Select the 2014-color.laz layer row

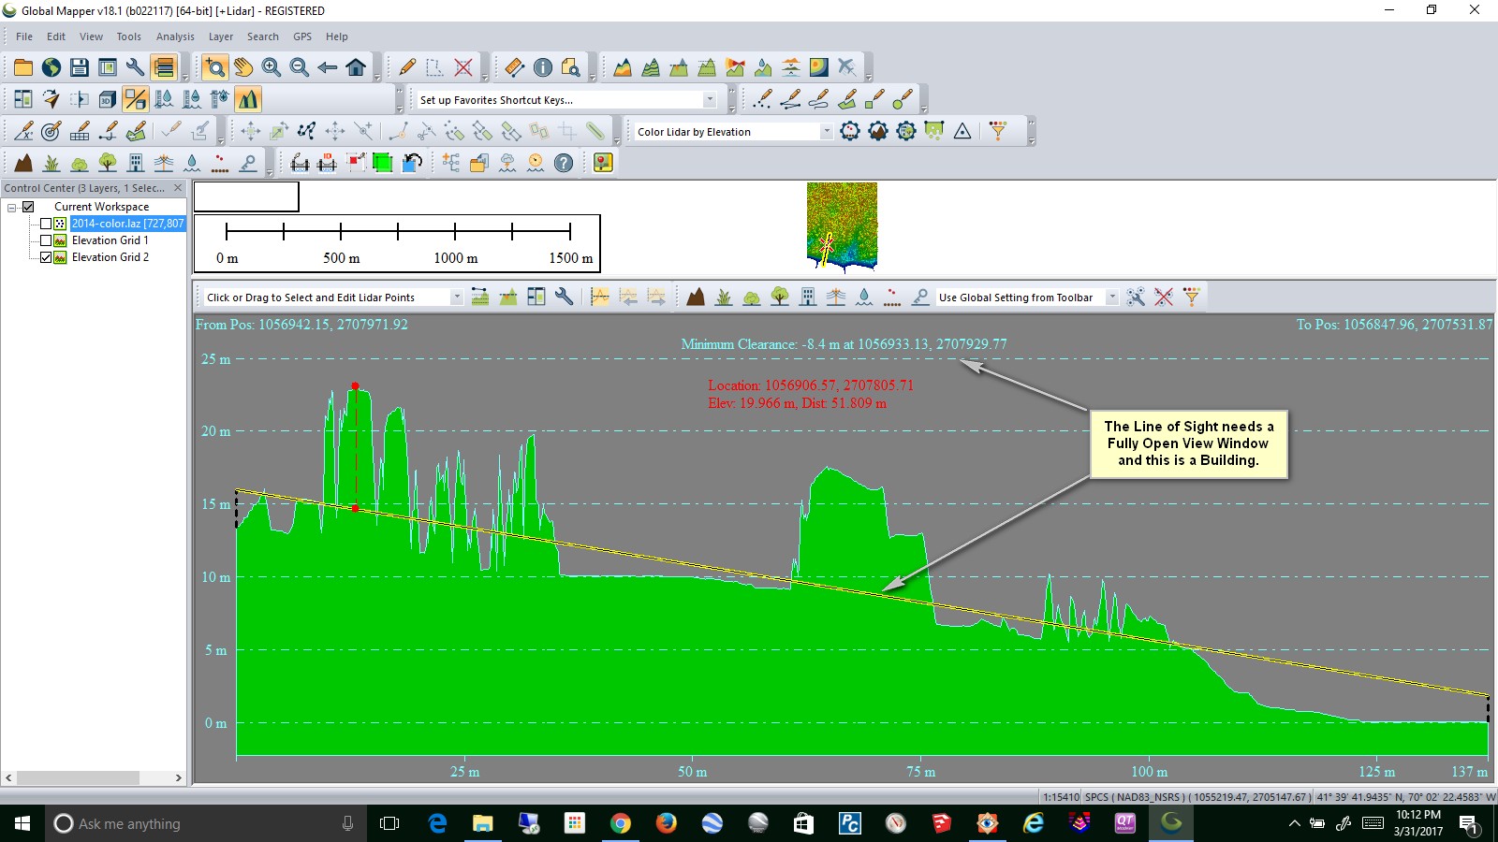click(x=127, y=224)
